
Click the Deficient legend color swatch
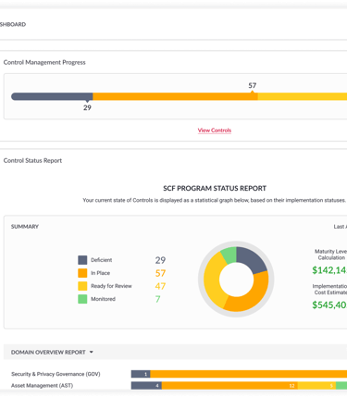82,260
